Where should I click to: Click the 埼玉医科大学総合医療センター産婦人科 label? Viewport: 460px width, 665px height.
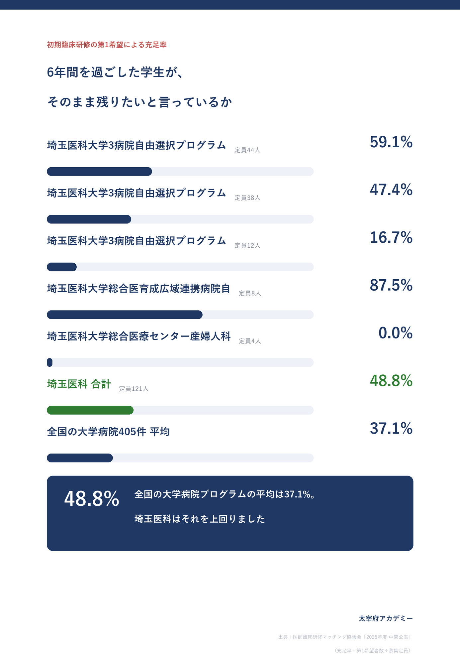(139, 336)
